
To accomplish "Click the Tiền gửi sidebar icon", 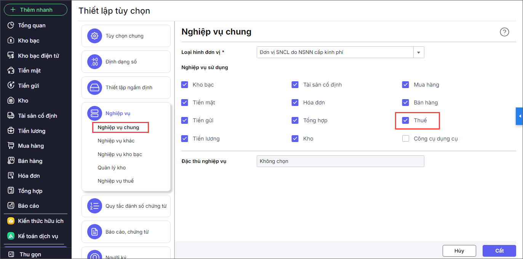I will (11, 86).
